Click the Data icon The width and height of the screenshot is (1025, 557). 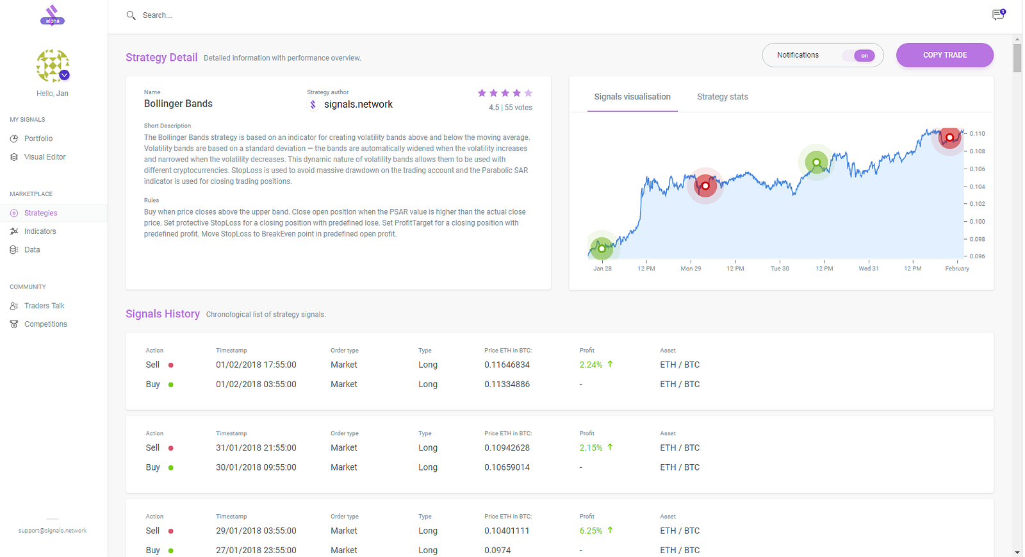[14, 250]
